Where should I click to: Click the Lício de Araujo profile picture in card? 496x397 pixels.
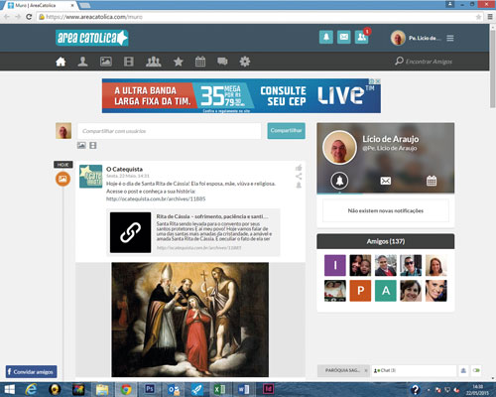tap(339, 148)
